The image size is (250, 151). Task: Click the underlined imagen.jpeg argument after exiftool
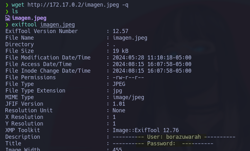click(x=57, y=25)
